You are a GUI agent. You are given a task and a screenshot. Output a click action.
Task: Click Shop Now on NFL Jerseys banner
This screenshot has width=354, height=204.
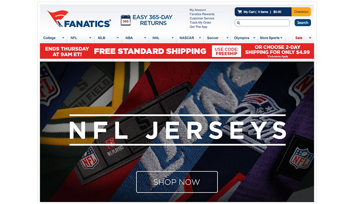point(177,182)
